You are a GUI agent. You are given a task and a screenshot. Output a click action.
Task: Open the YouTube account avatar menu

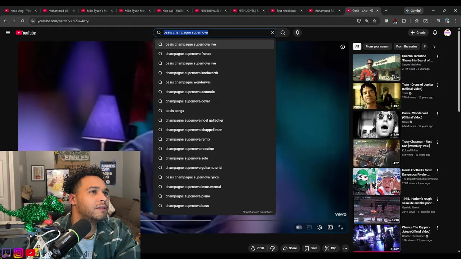447,33
